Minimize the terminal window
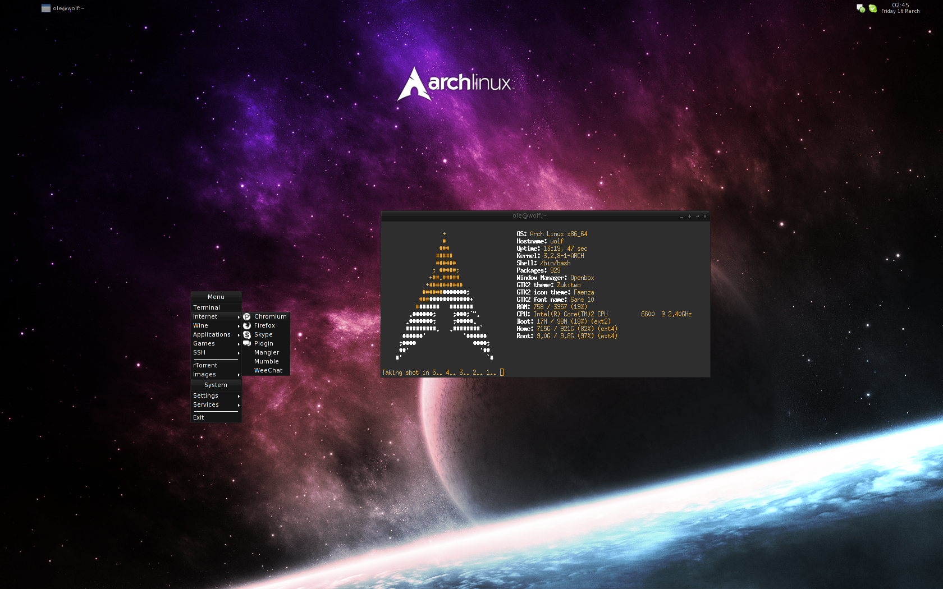 (681, 216)
